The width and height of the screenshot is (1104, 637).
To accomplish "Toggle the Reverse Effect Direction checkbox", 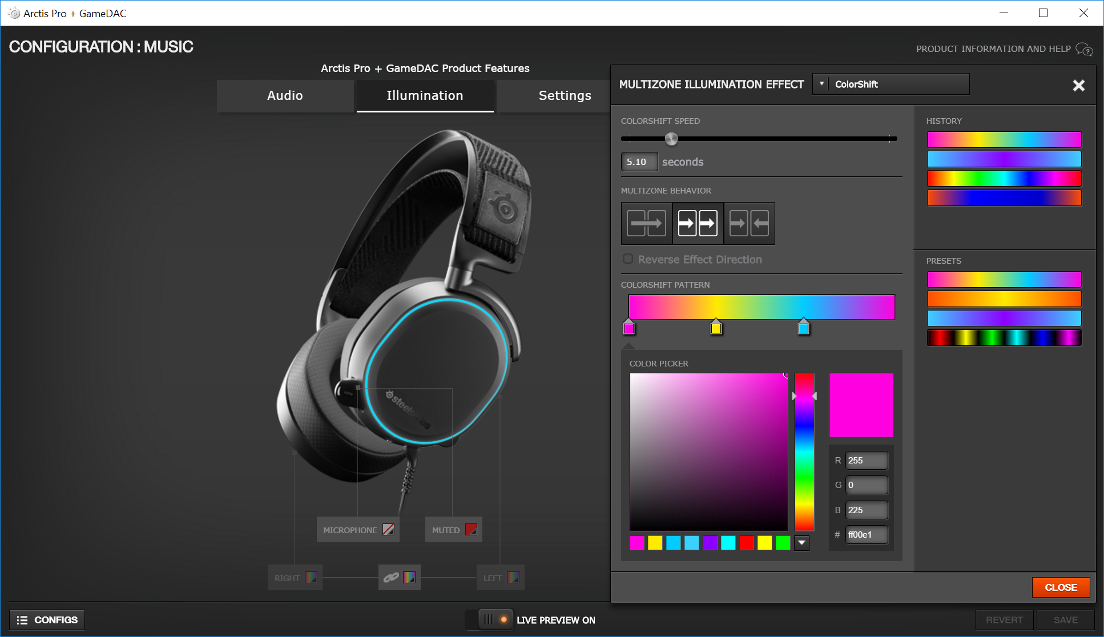I will [x=627, y=259].
